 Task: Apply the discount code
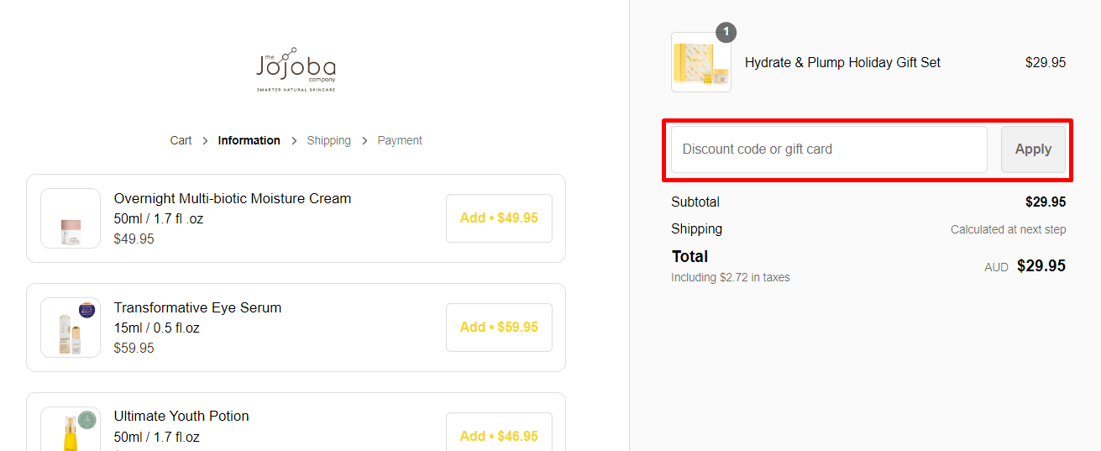pos(1033,149)
